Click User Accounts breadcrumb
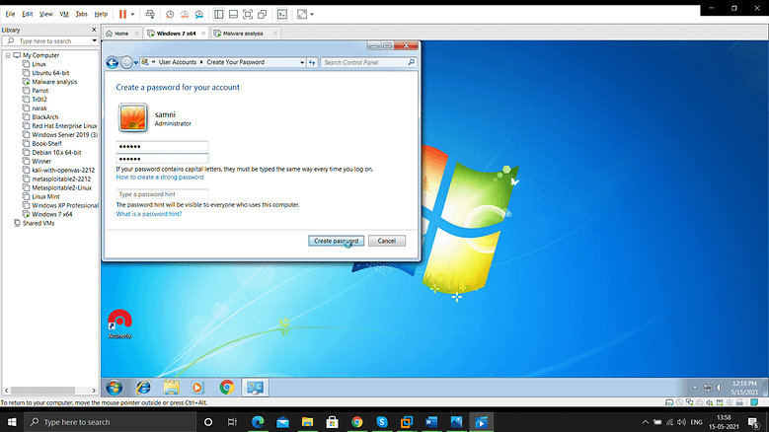Image resolution: width=769 pixels, height=432 pixels. tap(177, 62)
